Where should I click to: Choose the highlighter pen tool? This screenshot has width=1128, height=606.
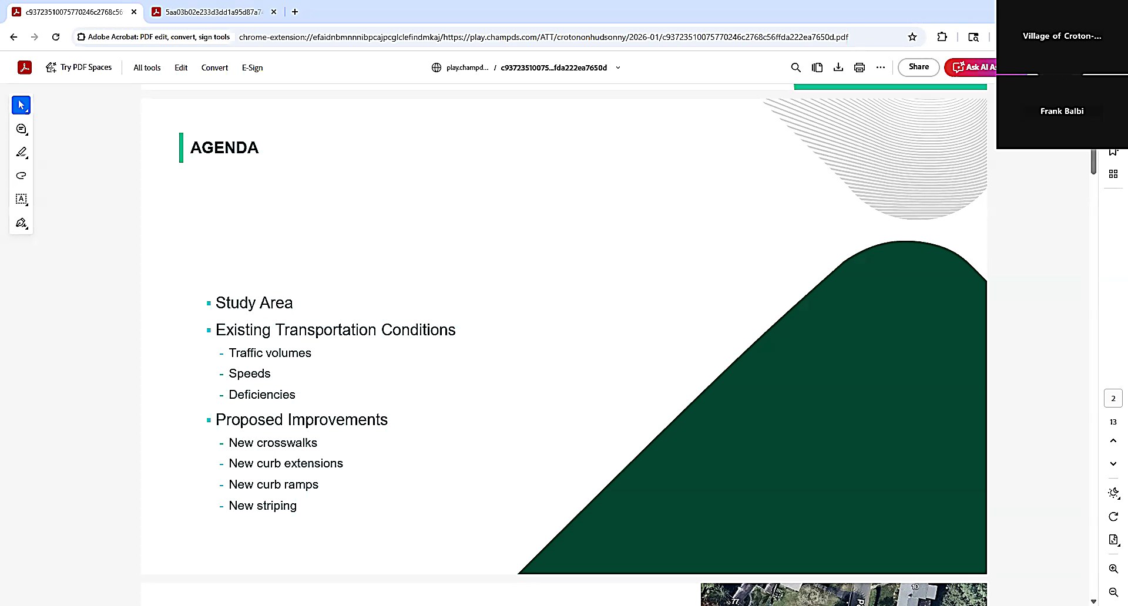[21, 153]
